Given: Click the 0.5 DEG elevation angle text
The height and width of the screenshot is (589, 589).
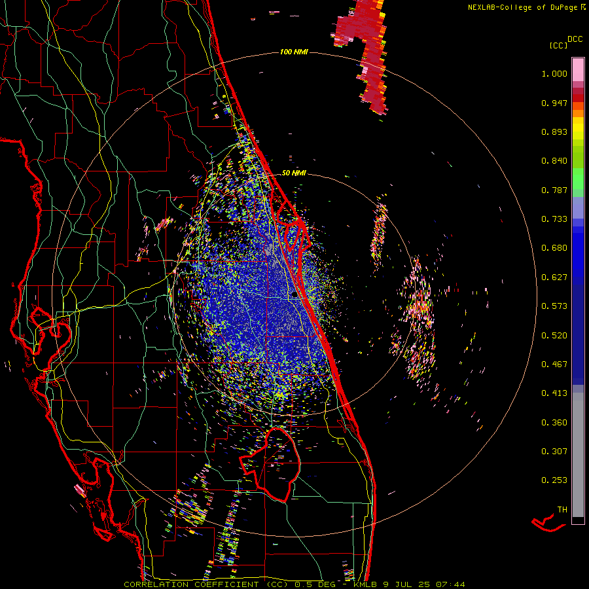Looking at the screenshot, I should pos(314,584).
